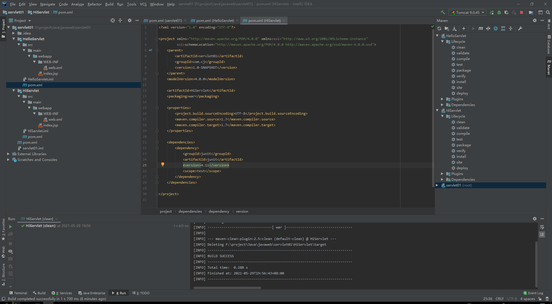
Task: Toggle the tool window bars icon in the status bar
Action: [3, 299]
